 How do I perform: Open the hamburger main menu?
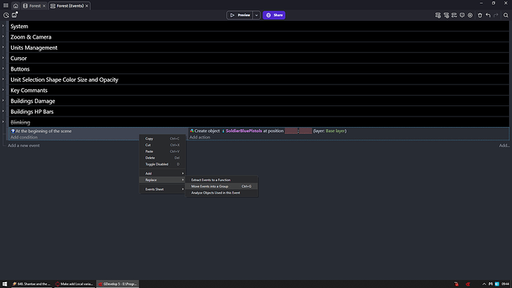pos(6,5)
